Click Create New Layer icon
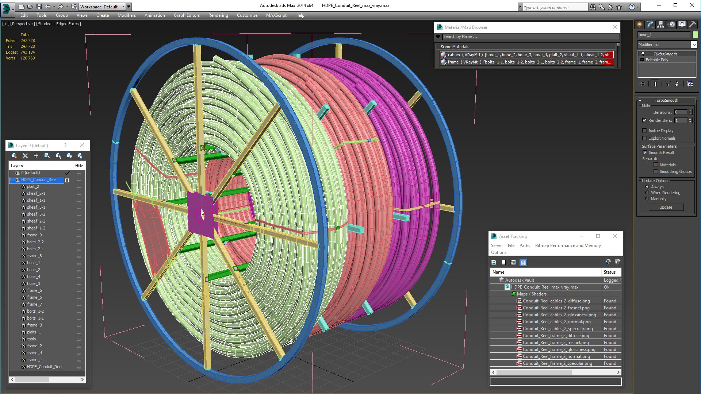The image size is (701, 394). [14, 156]
